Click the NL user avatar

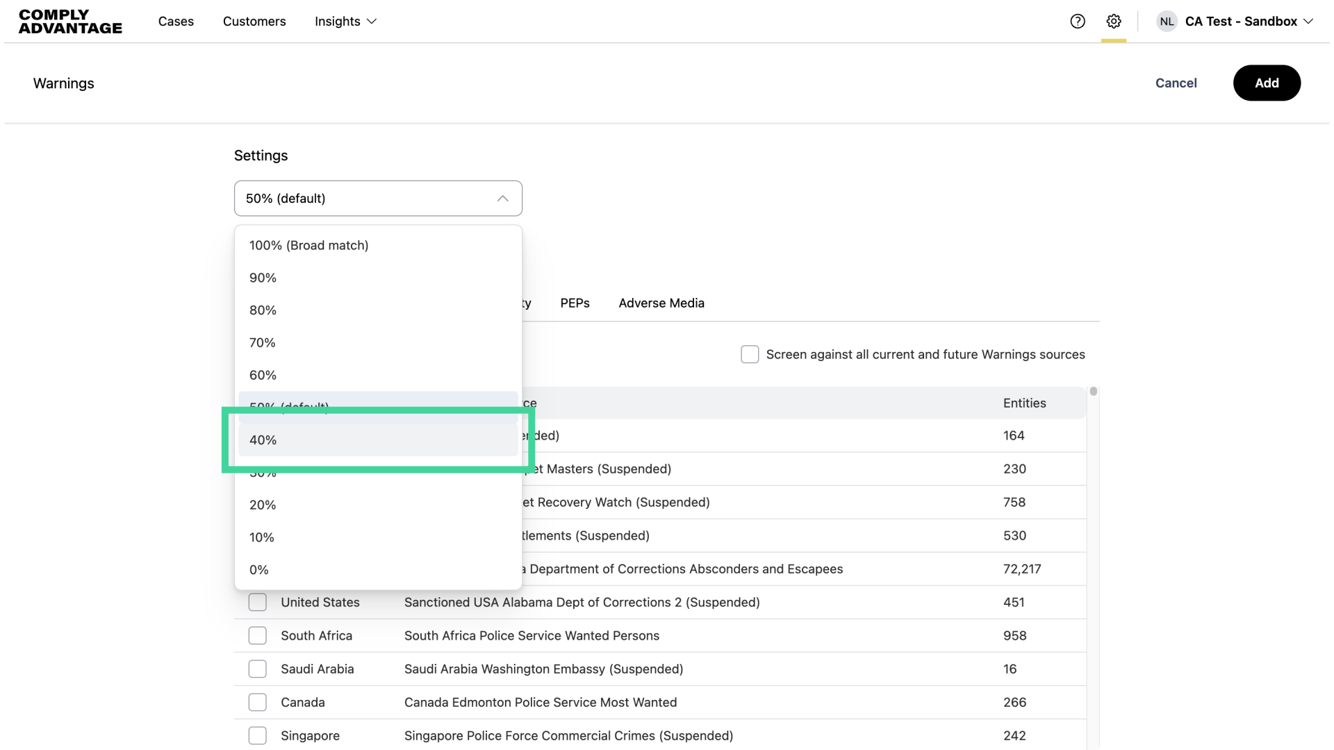pyautogui.click(x=1167, y=22)
